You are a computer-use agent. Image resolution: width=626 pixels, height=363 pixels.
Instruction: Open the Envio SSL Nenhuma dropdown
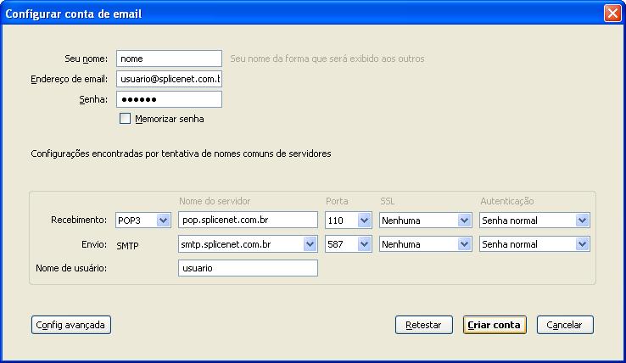pos(425,244)
